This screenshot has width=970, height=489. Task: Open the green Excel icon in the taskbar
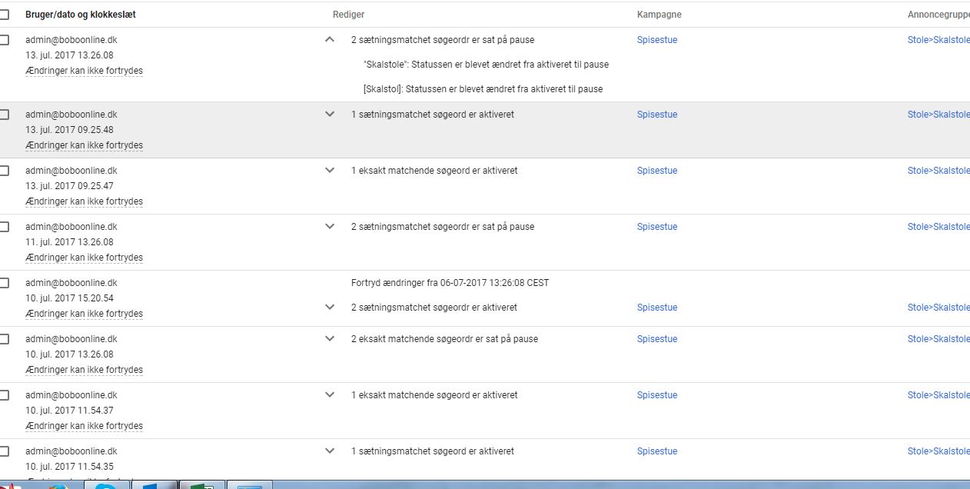[201, 485]
